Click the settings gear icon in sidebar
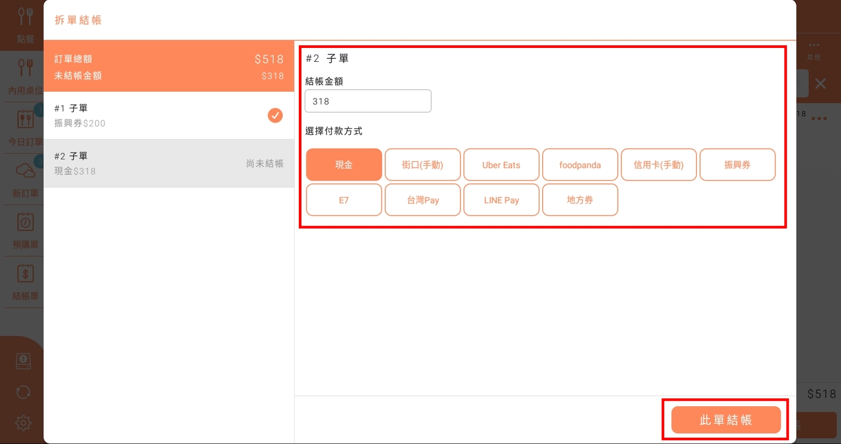The height and width of the screenshot is (444, 841). point(23,423)
